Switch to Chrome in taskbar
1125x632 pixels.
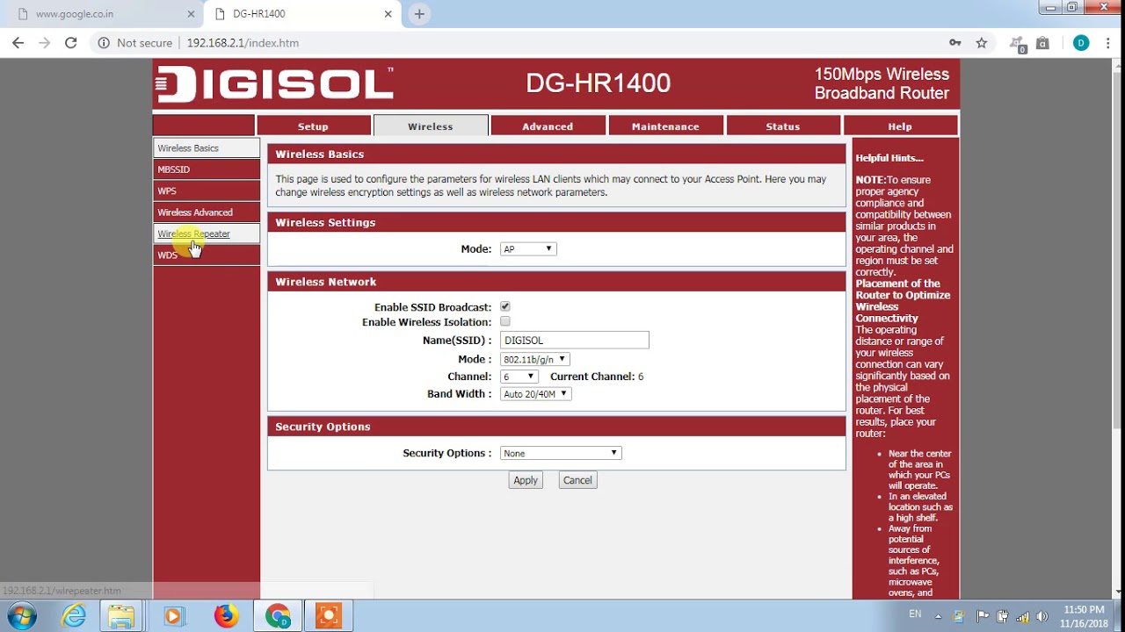pos(278,616)
